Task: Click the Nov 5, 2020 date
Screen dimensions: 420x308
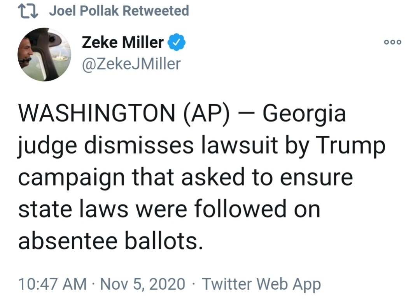Action: [x=142, y=284]
